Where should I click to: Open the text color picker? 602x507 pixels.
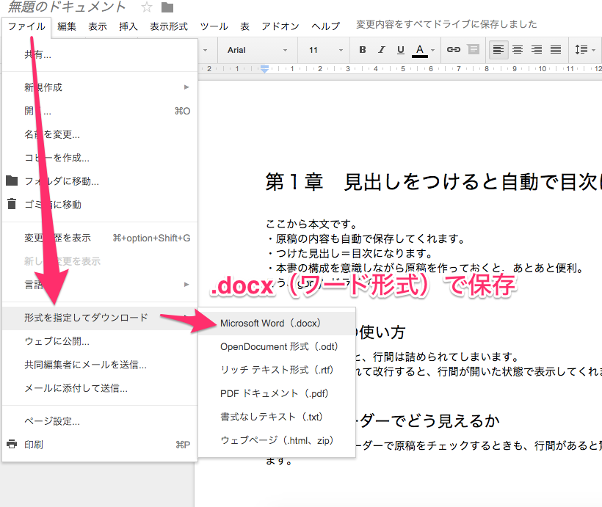point(420,51)
